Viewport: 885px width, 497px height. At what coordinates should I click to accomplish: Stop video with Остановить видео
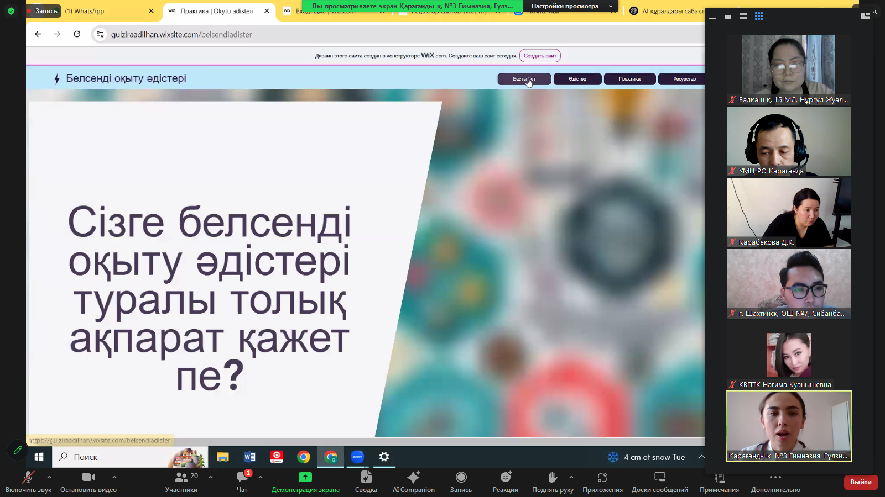pos(88,480)
